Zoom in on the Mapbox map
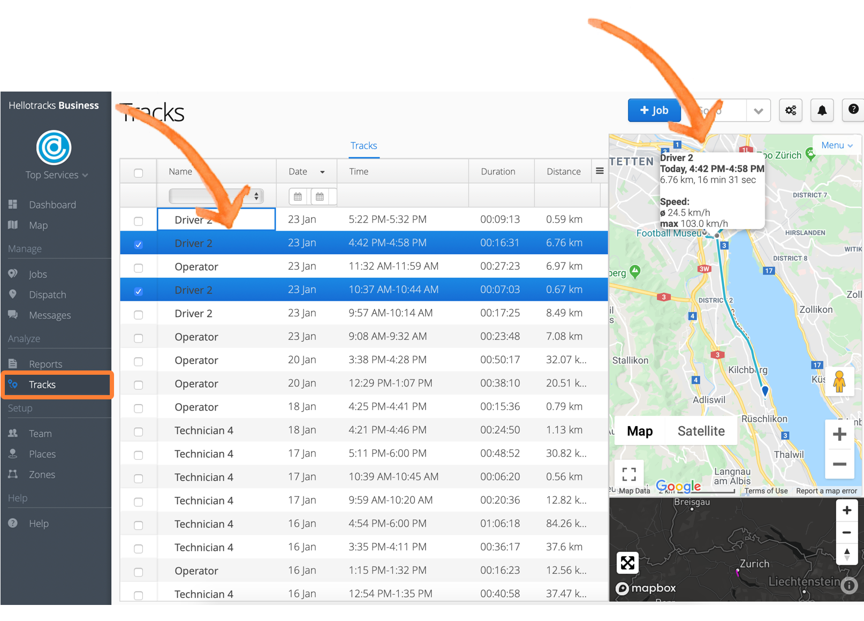The image size is (864, 621). point(847,510)
